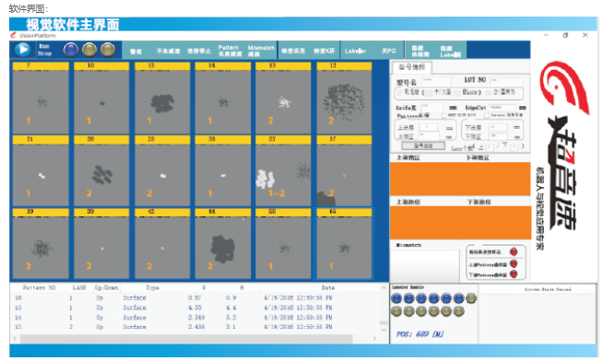Click the Mismatch toolbar button

coord(261,51)
